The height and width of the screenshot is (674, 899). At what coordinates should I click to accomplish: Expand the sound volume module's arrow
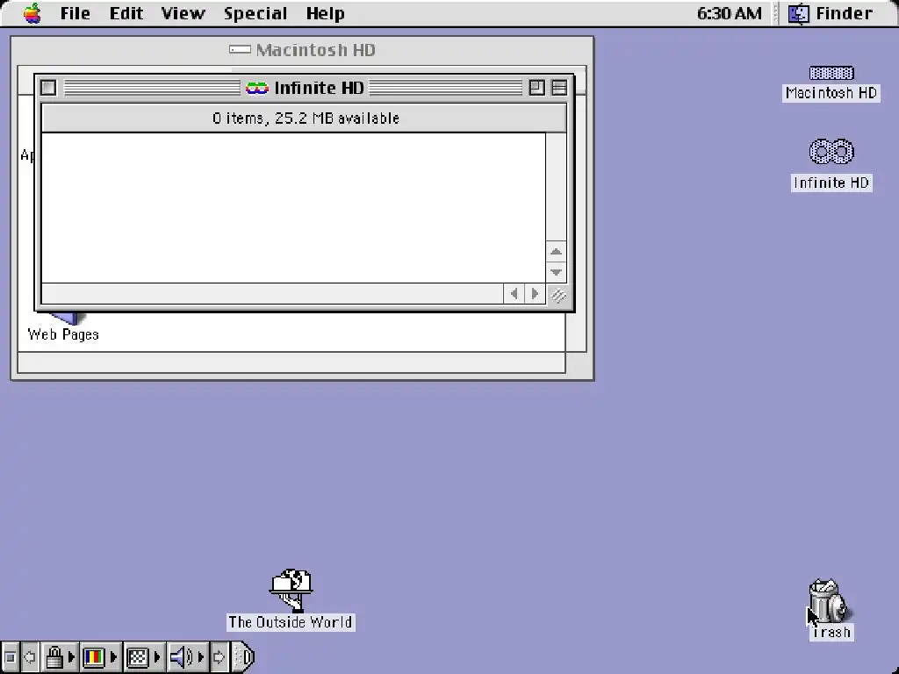click(x=201, y=657)
